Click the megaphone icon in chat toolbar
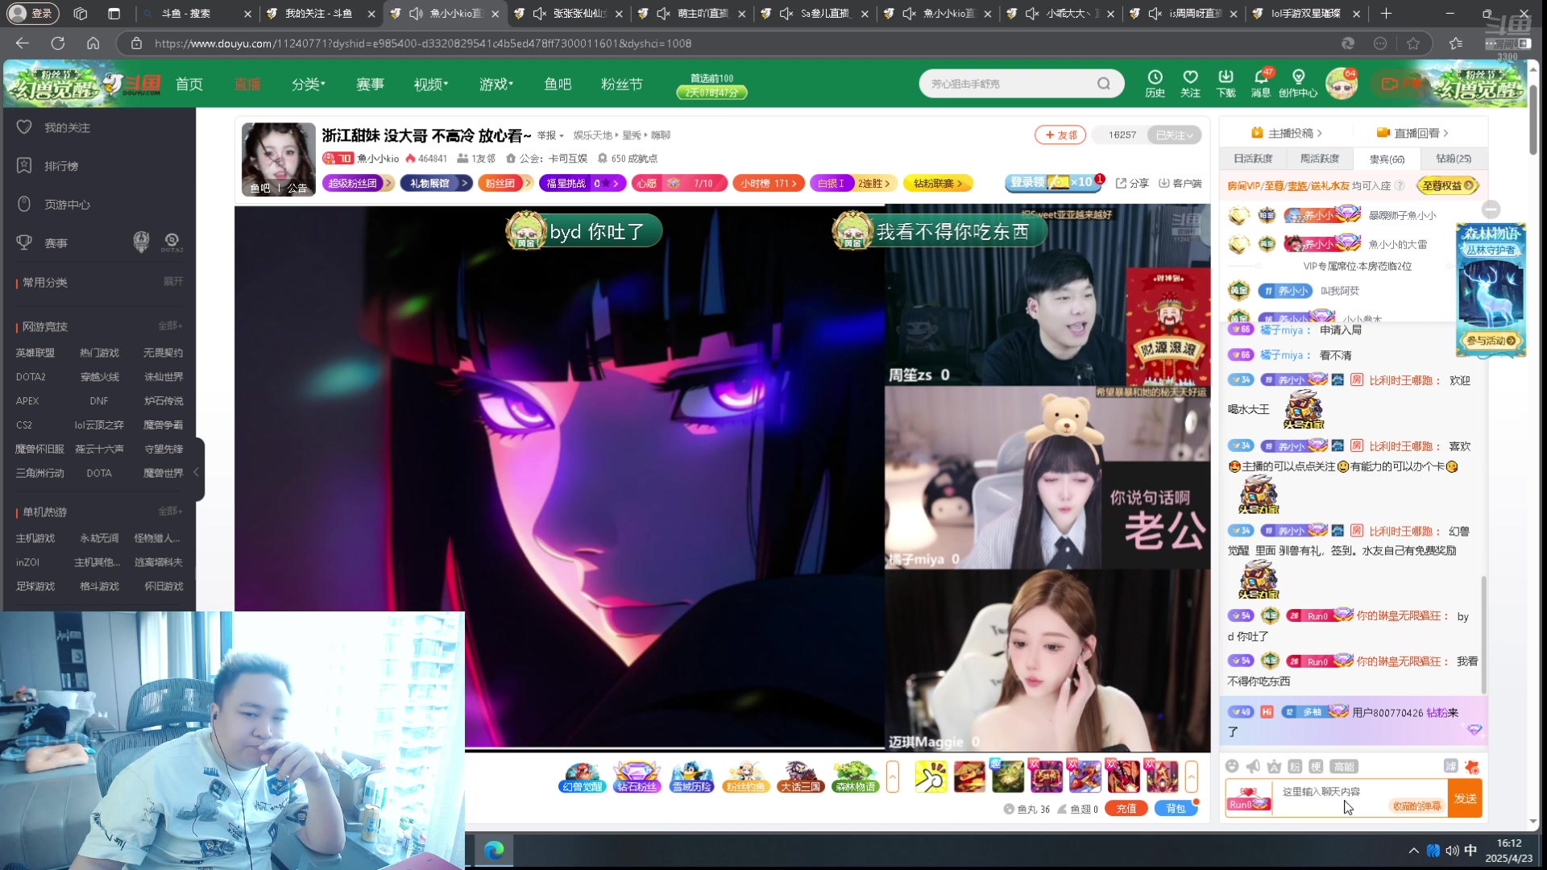This screenshot has width=1547, height=870. point(1253,766)
